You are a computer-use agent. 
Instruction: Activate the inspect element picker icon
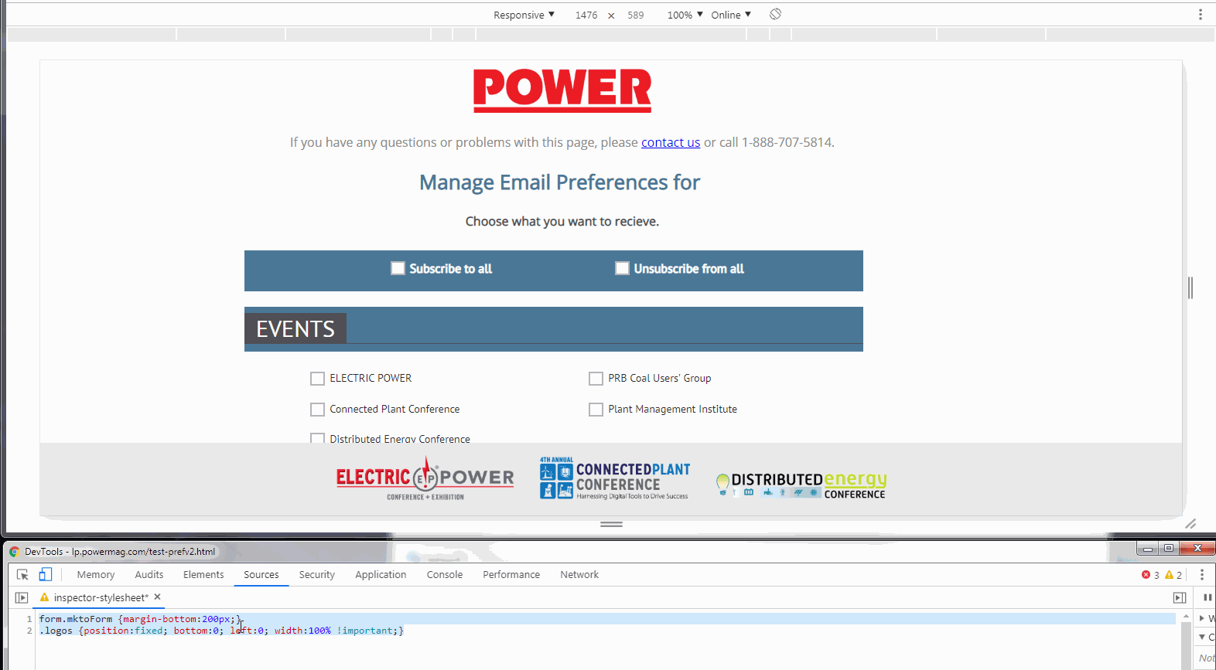pos(22,574)
